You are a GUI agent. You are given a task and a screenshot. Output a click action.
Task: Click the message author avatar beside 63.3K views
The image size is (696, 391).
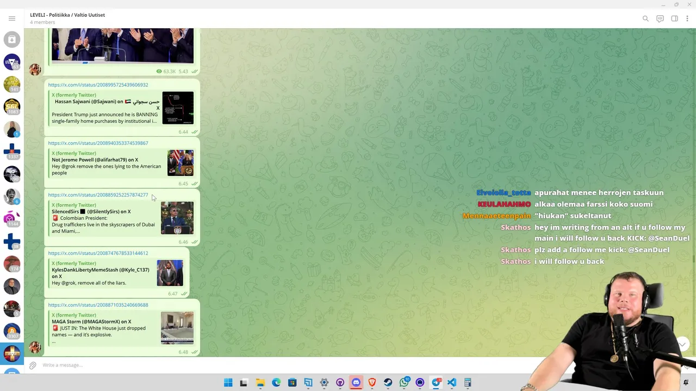point(35,69)
